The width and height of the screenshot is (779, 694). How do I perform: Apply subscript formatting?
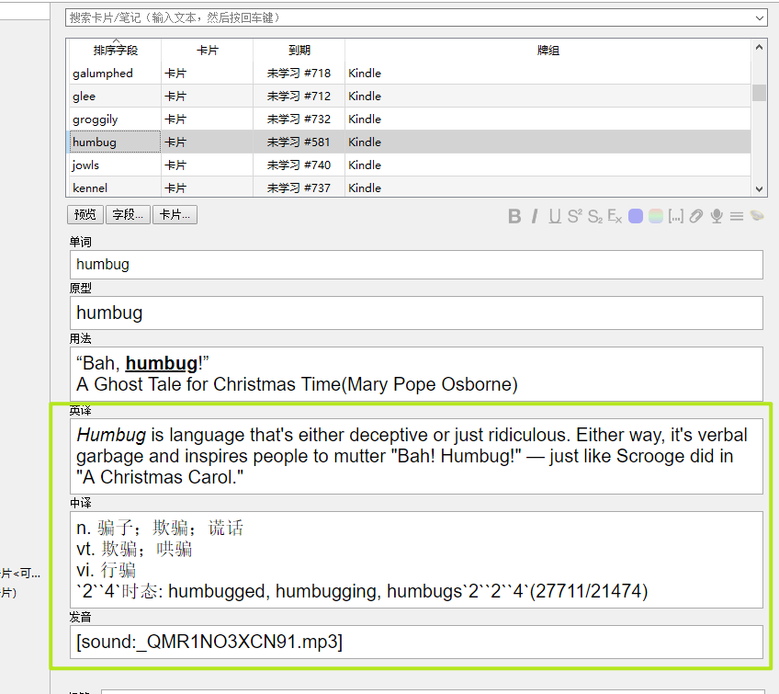[x=594, y=216]
